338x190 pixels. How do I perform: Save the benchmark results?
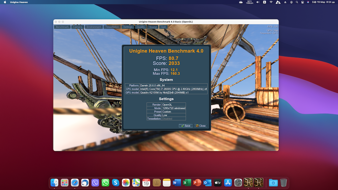[x=186, y=126]
